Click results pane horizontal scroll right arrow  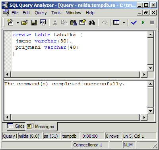(144, 117)
